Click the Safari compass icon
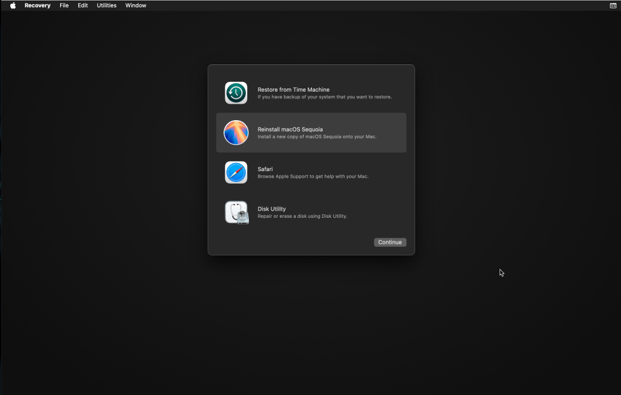Viewport: 621px width, 395px height. (x=236, y=172)
